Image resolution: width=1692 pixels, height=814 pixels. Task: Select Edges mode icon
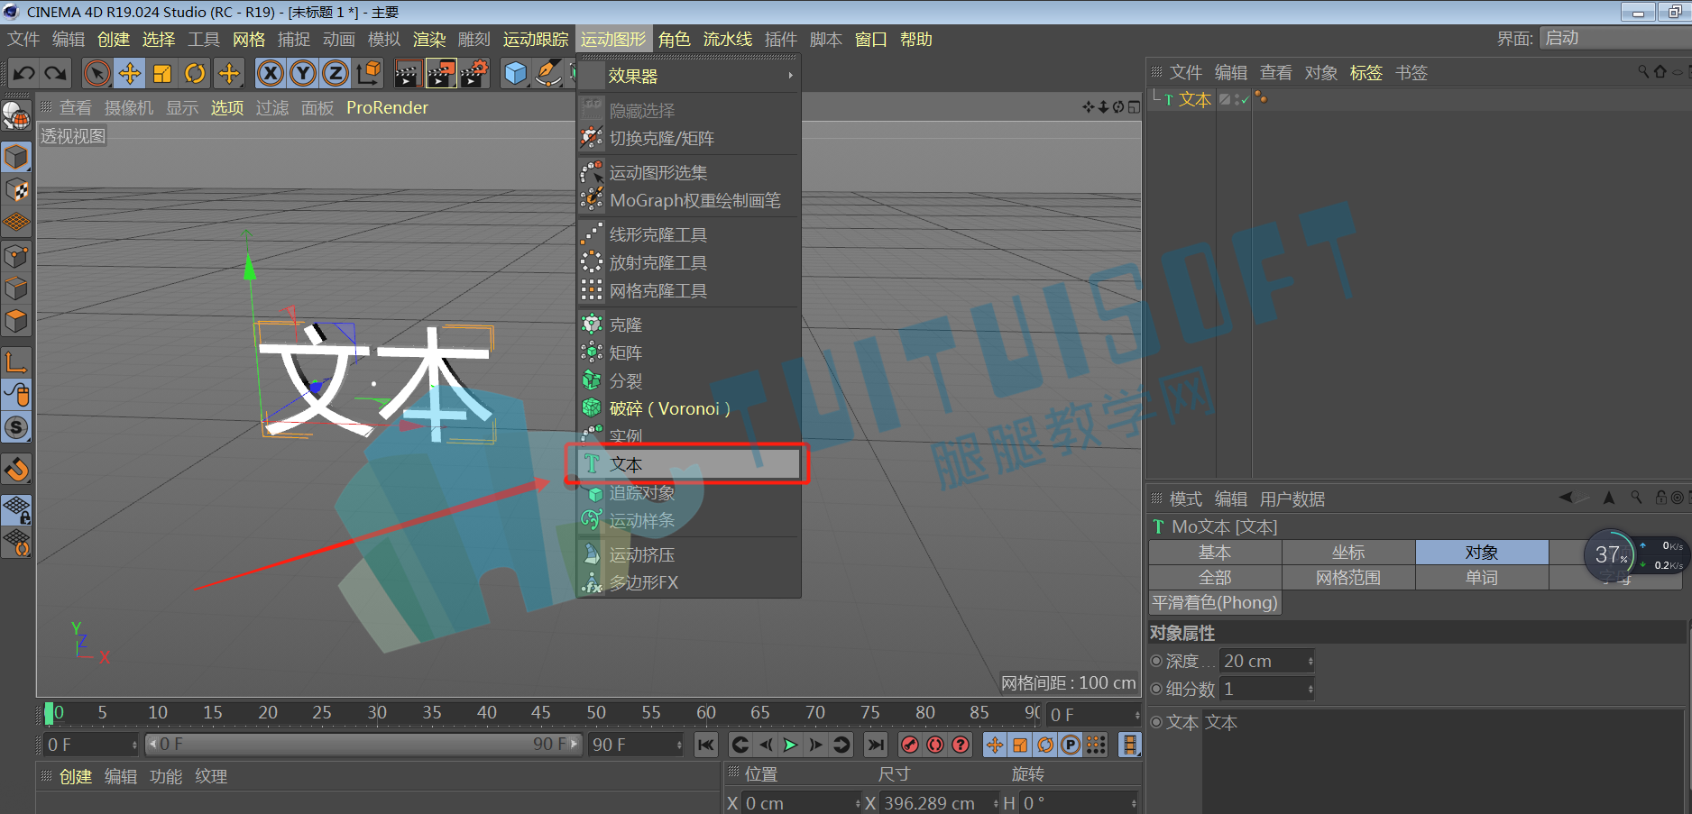[16, 288]
